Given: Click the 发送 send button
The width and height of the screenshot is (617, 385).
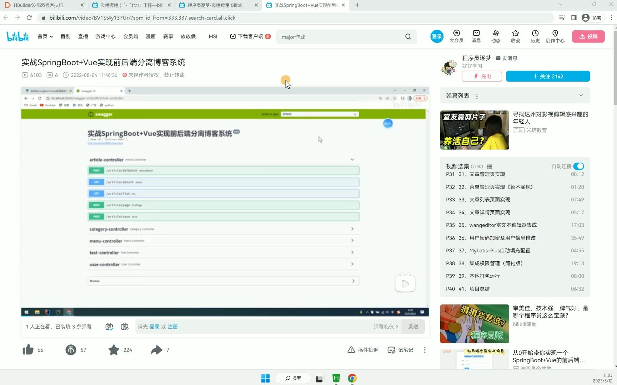Looking at the screenshot, I should coord(413,327).
